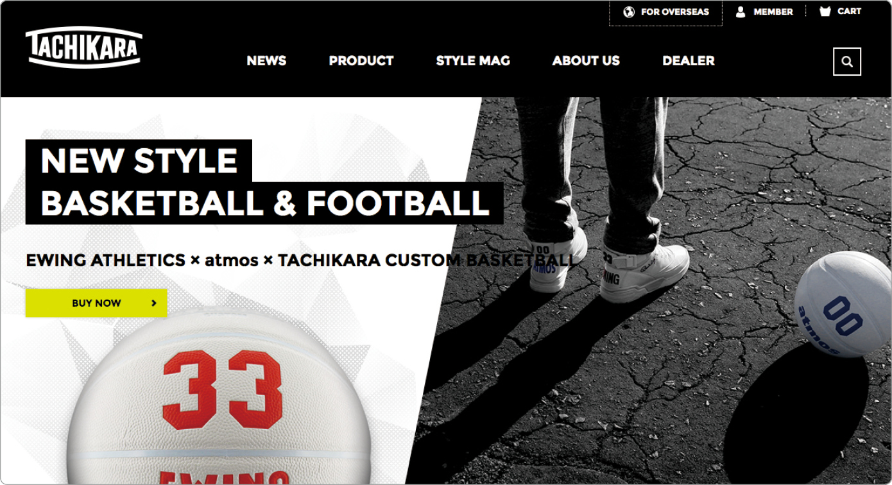The width and height of the screenshot is (892, 485).
Task: Click the yellow BUY NOW button
Action: pyautogui.click(x=96, y=303)
